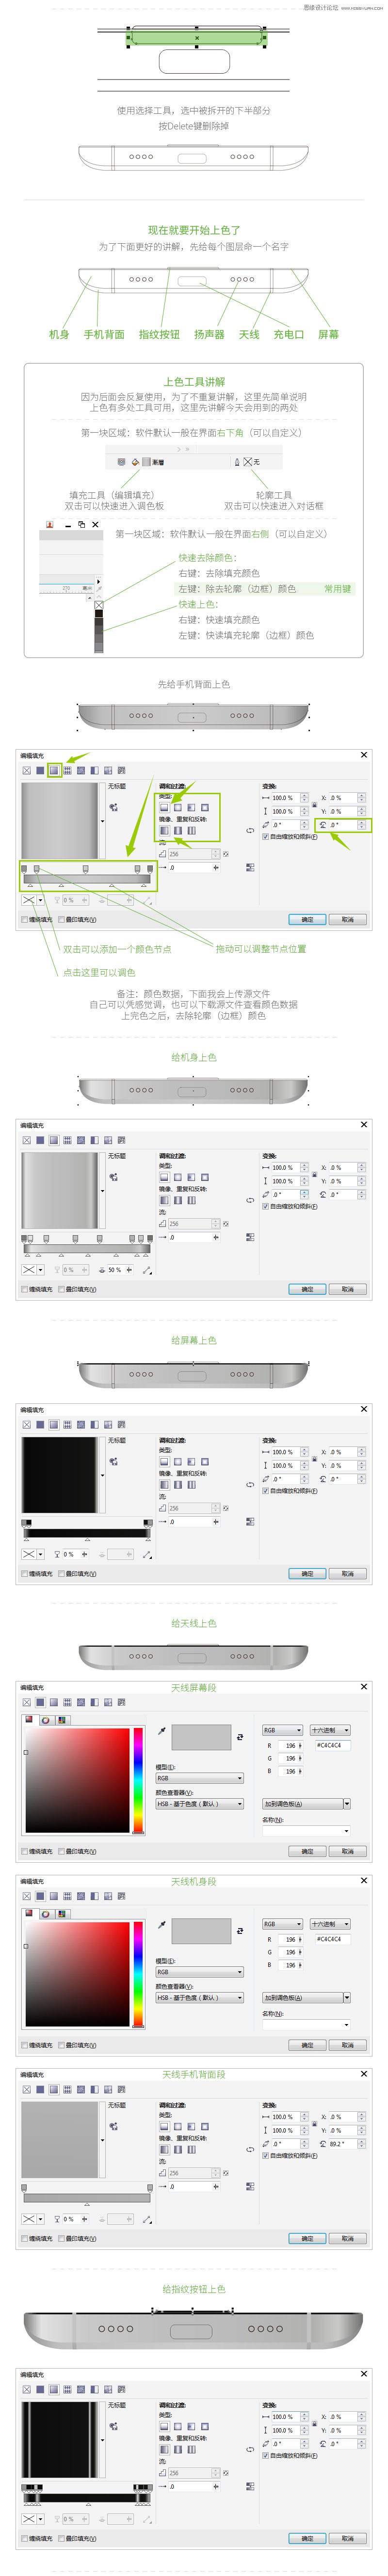388x2576 pixels.
Task: Open 模型 RGB dropdown in 天线机身段 dialog
Action: [x=199, y=1973]
